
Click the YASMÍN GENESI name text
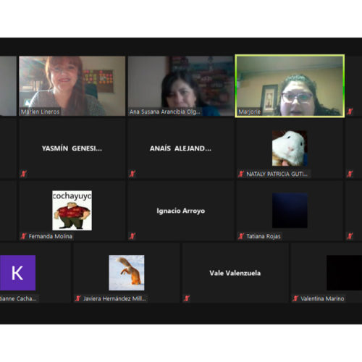click(x=72, y=148)
